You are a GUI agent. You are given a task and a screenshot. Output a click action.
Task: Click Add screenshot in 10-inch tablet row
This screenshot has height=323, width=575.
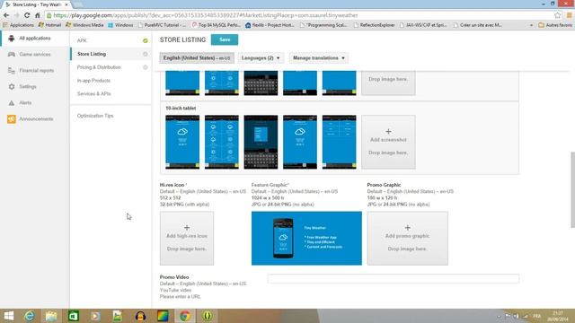coord(388,142)
